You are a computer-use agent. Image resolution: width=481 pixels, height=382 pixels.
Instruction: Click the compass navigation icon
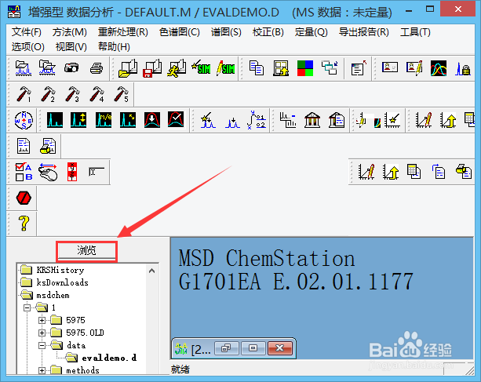click(24, 120)
